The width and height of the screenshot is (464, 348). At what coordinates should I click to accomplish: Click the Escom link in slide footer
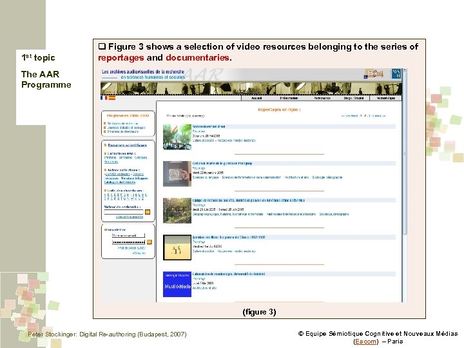(366, 342)
